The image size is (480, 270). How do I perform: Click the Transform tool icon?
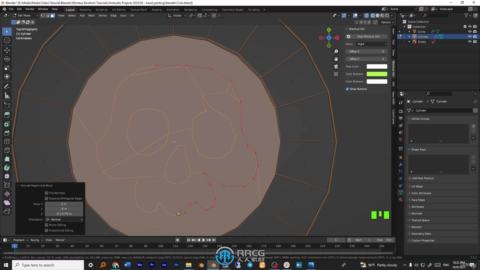[x=7, y=76]
